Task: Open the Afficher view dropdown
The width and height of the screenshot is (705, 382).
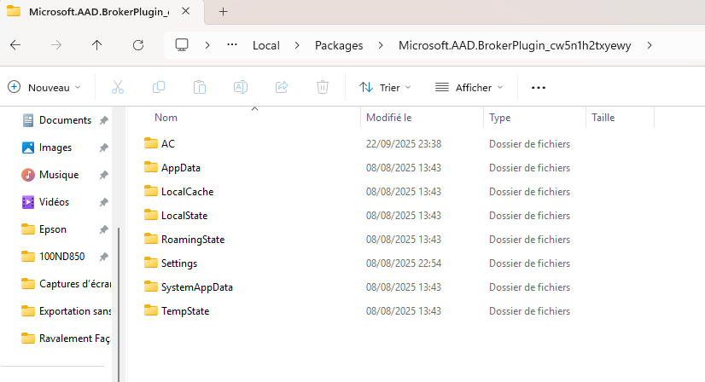Action: [469, 87]
